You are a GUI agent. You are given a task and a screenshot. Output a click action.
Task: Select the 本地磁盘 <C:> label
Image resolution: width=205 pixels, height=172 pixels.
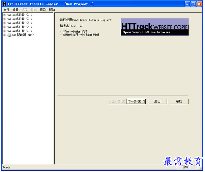(x=22, y=15)
